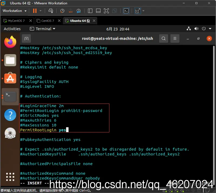Click the power icon in top bar

(204, 29)
